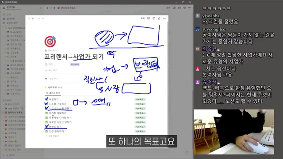
Task: Click 핵심목표 tag value
Action: tap(75, 64)
